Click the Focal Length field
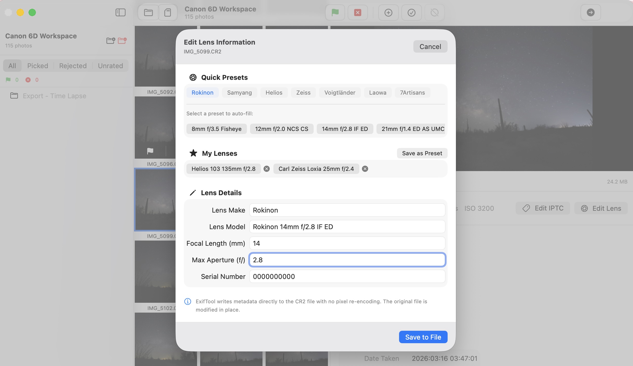 [x=347, y=243]
